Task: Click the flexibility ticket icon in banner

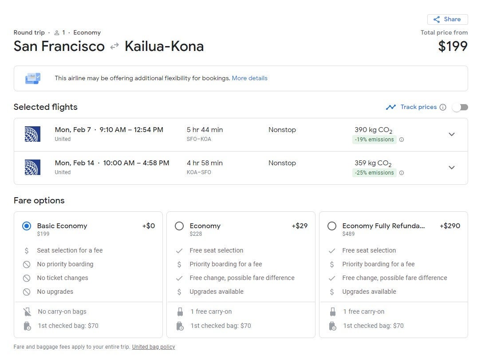Action: [33, 78]
